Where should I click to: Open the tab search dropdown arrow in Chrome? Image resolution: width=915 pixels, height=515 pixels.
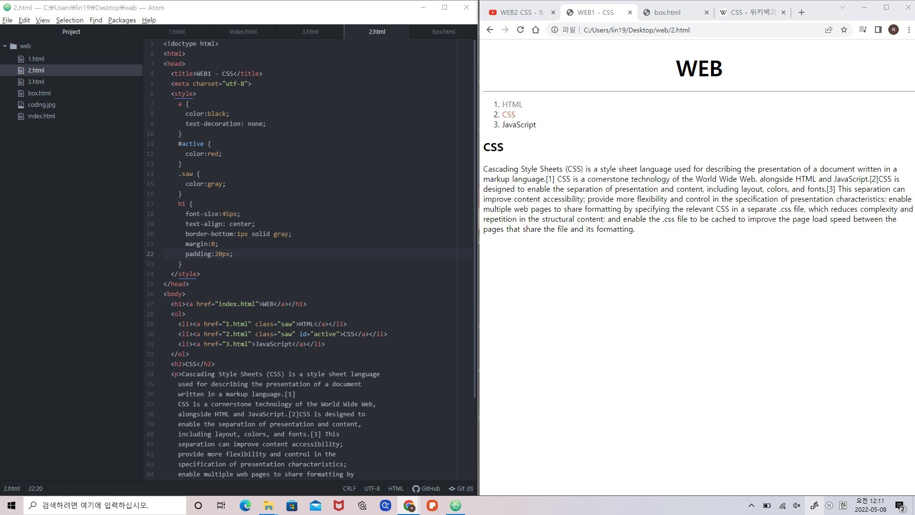point(842,7)
